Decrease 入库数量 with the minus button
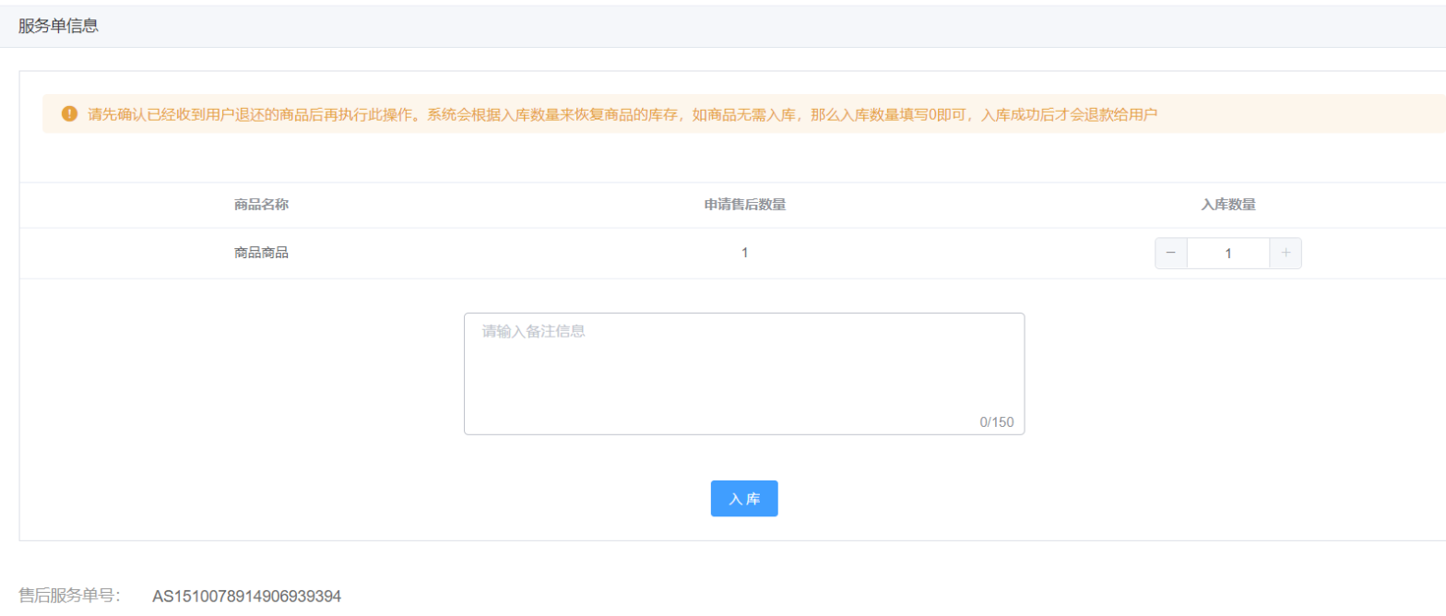Viewport: 1446px width, 616px height. pos(1170,254)
